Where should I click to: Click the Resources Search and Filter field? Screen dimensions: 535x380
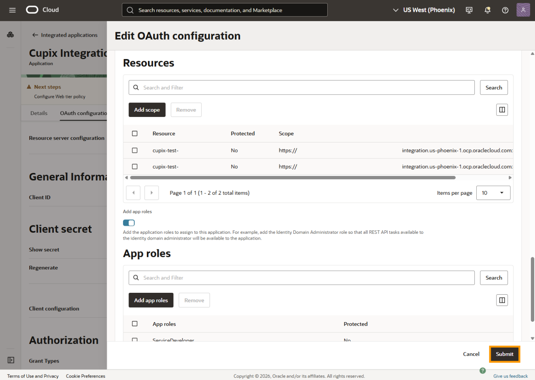pyautogui.click(x=302, y=88)
